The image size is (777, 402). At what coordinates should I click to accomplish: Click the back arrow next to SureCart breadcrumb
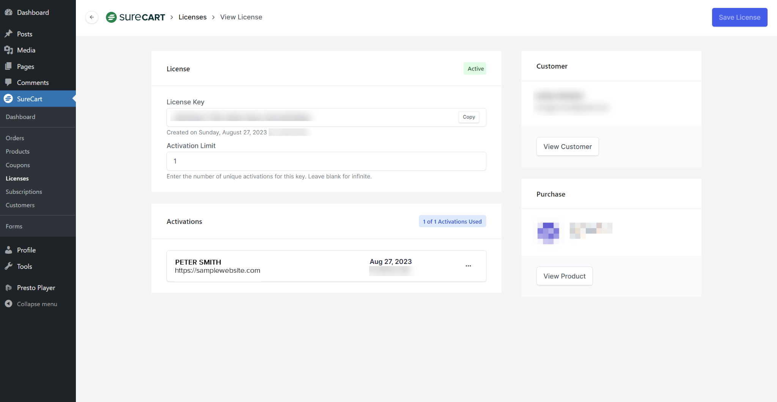coord(91,17)
